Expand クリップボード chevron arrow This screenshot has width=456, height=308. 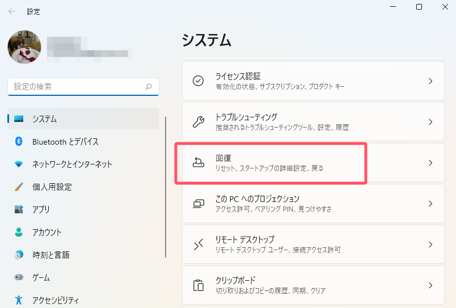[430, 285]
